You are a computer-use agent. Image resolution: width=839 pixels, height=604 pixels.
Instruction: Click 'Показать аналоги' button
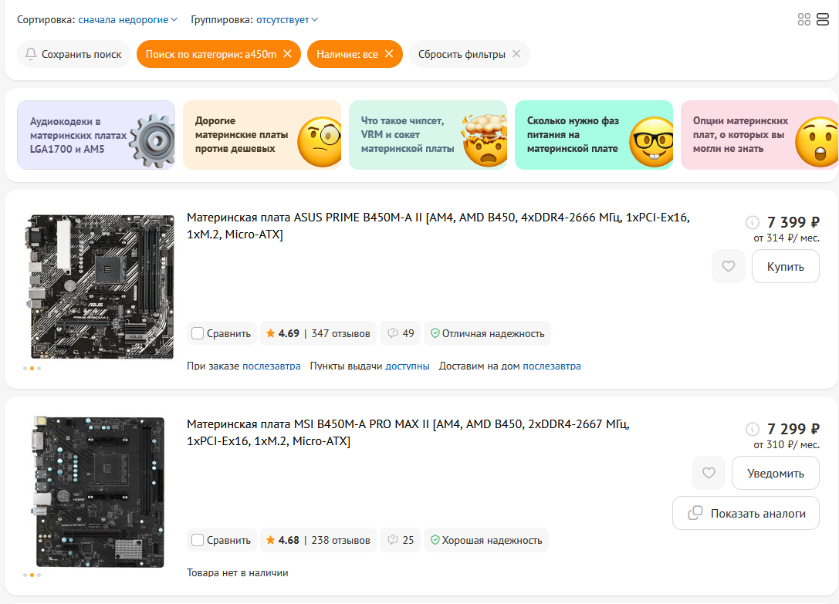pos(746,513)
